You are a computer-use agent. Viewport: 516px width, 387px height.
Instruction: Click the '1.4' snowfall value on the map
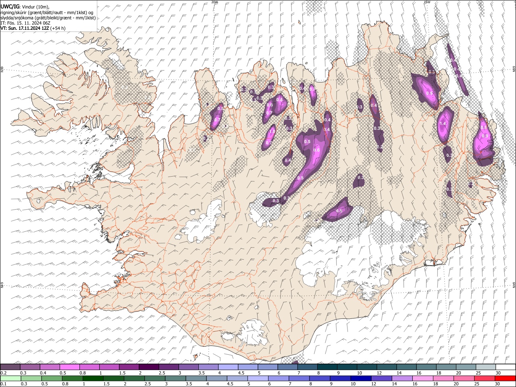point(443,124)
